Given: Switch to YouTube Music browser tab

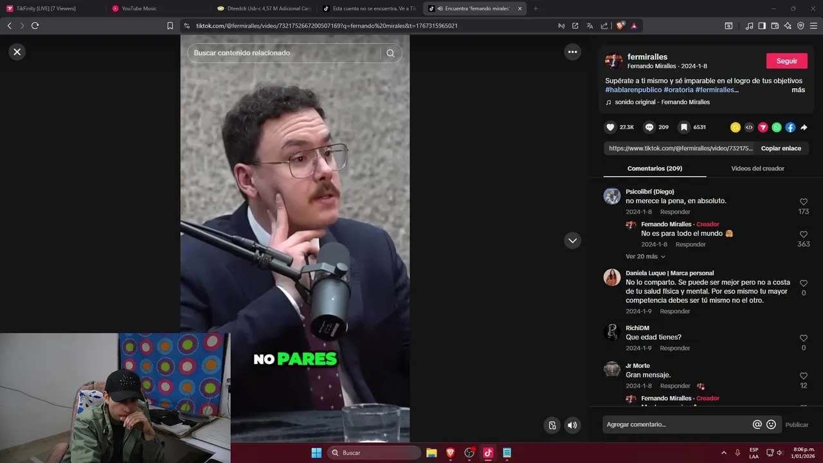Looking at the screenshot, I should (x=159, y=8).
